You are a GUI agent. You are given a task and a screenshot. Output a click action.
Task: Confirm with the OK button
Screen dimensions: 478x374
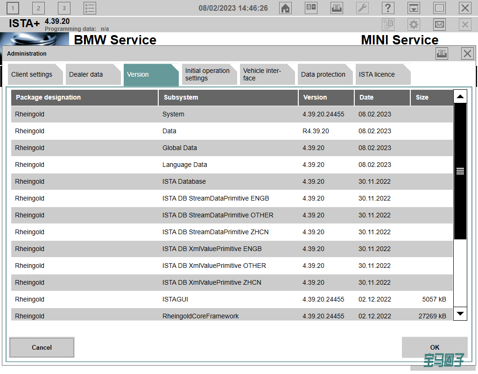[x=435, y=347]
